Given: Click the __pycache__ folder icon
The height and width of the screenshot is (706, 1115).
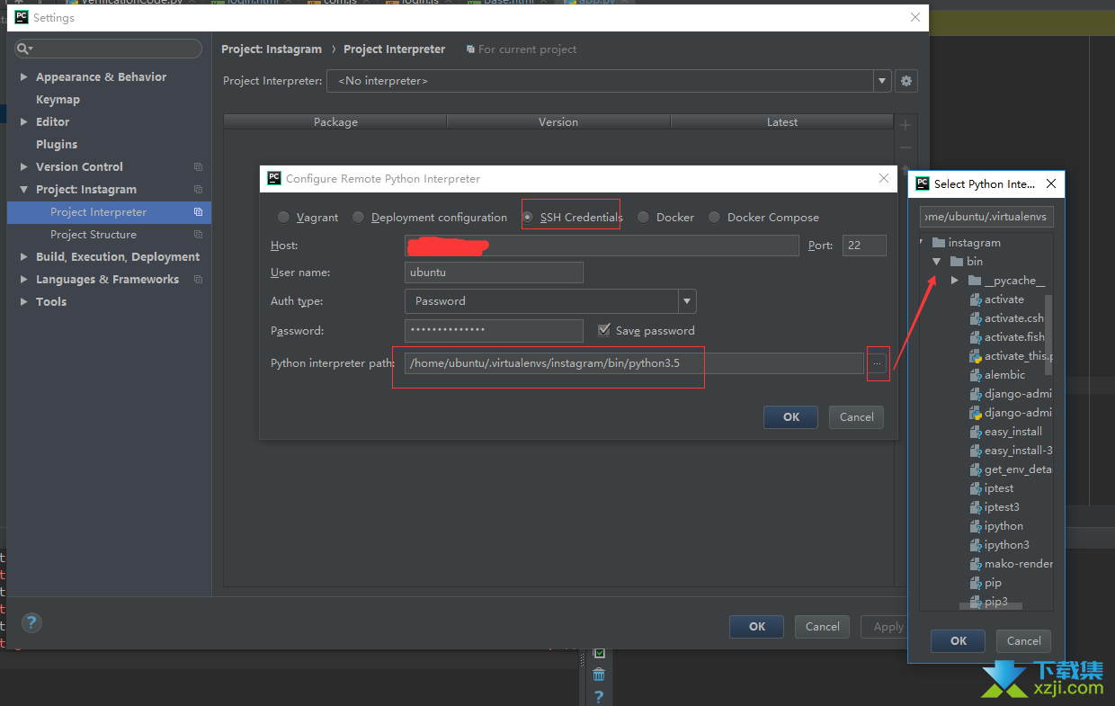Looking at the screenshot, I should point(975,281).
